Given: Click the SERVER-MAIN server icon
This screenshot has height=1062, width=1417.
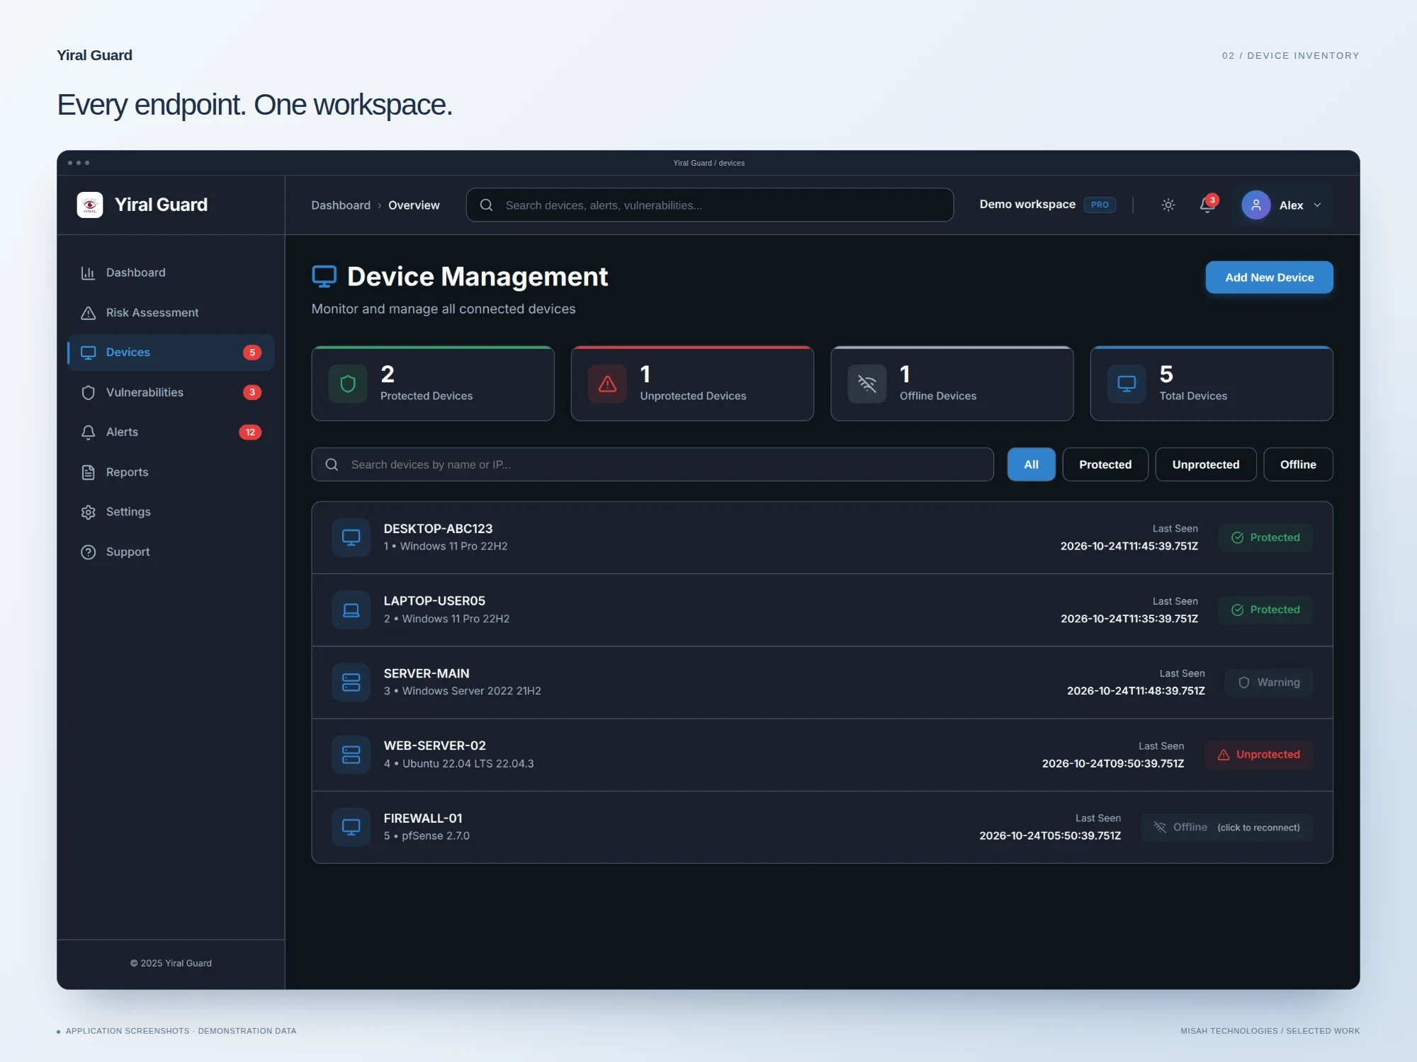Looking at the screenshot, I should (351, 682).
